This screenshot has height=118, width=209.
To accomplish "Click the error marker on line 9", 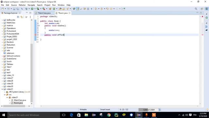I will (36, 35).
